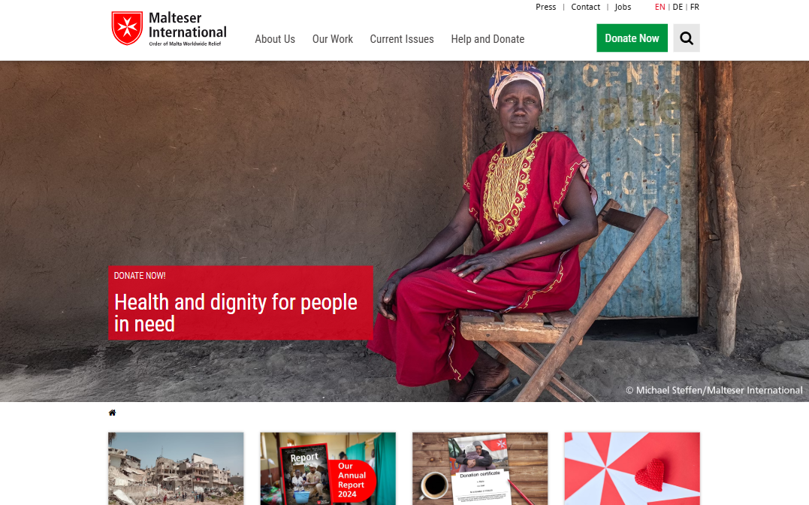Screen dimensions: 809x505
Task: Select EN as the site language
Action: click(660, 7)
